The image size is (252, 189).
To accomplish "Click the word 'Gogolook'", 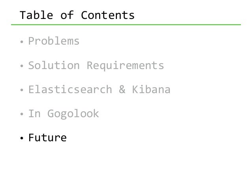I will pos(73,114).
